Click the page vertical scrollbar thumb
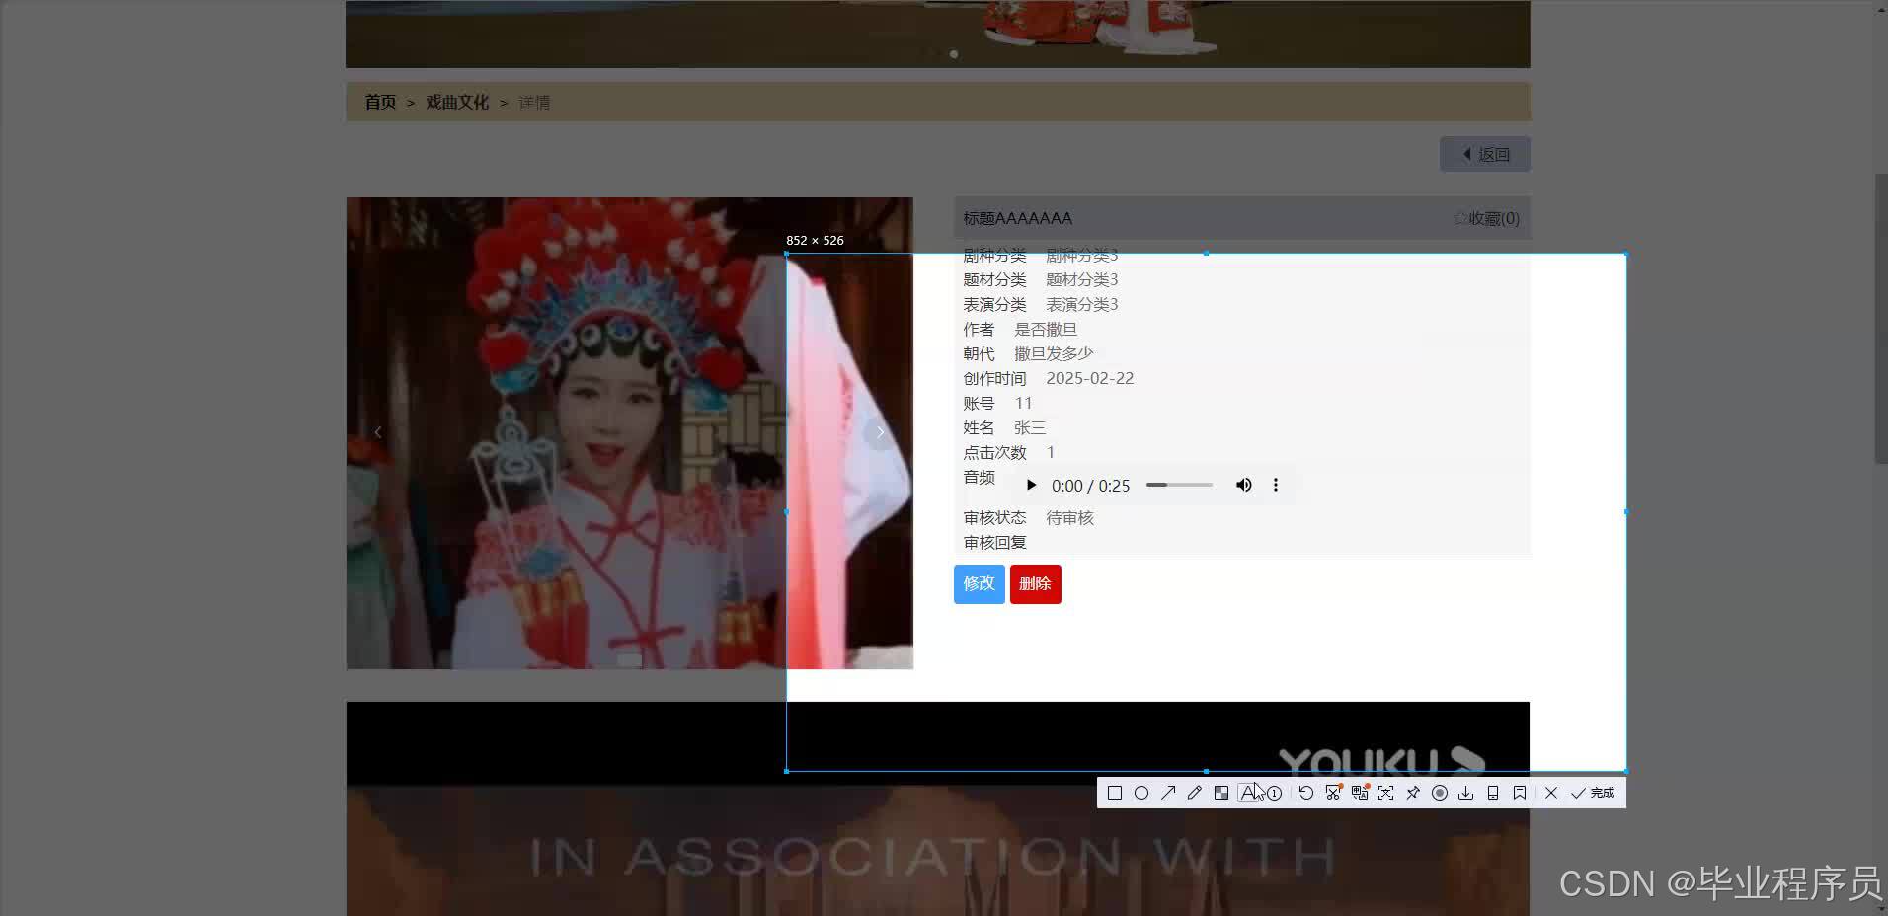1888x916 pixels. 1881,318
